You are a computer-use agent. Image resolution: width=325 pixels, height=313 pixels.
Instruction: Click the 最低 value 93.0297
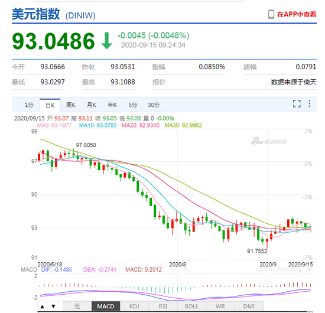pyautogui.click(x=53, y=82)
